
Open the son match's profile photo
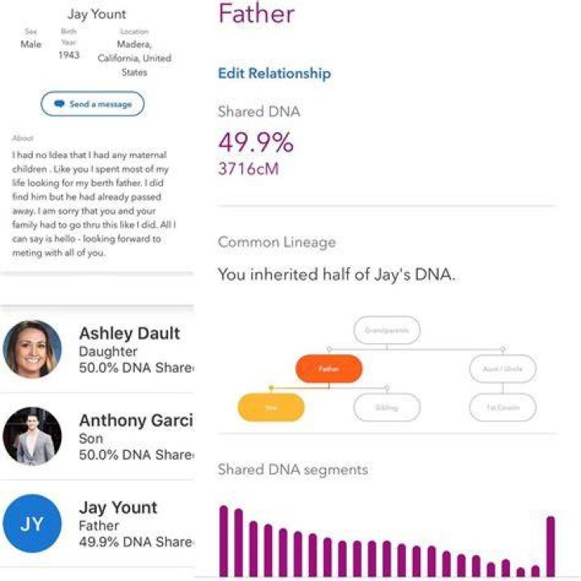point(32,436)
